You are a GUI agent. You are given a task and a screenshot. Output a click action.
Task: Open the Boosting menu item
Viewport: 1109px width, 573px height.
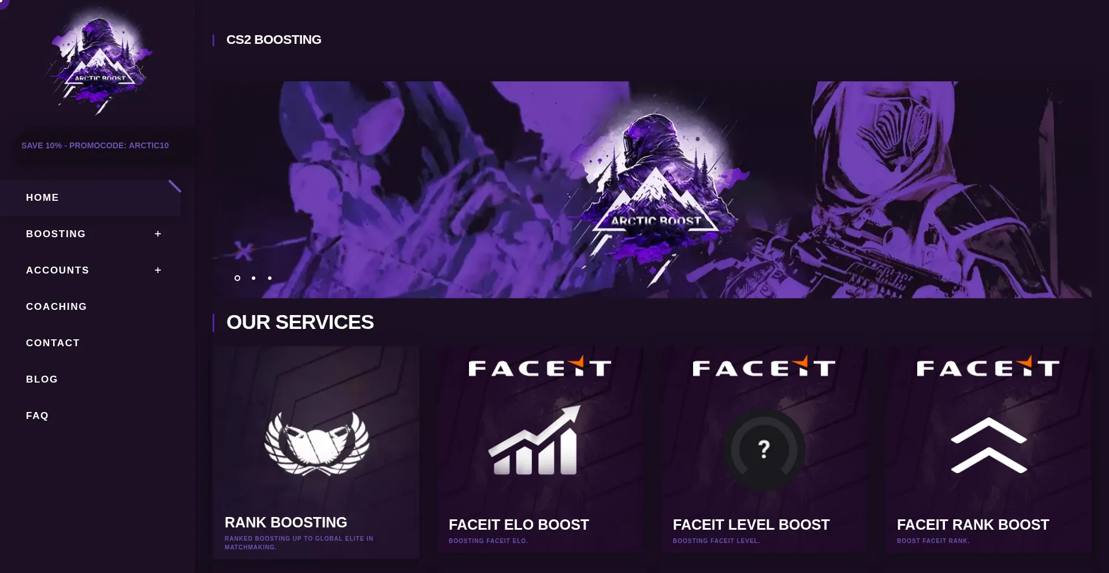click(x=55, y=234)
